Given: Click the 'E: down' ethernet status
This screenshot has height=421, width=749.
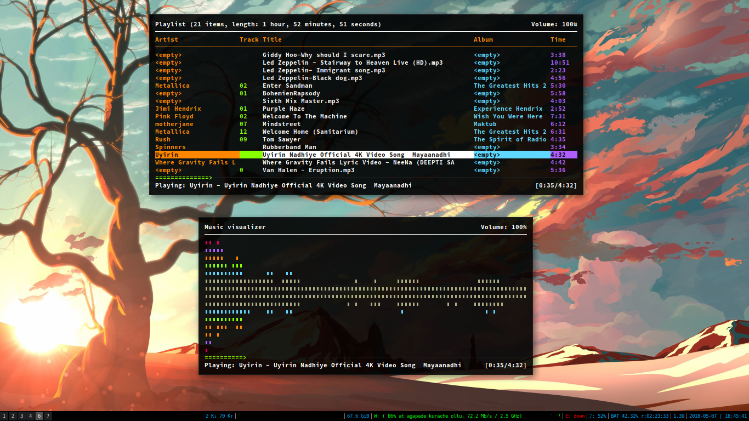Looking at the screenshot, I should coord(574,416).
